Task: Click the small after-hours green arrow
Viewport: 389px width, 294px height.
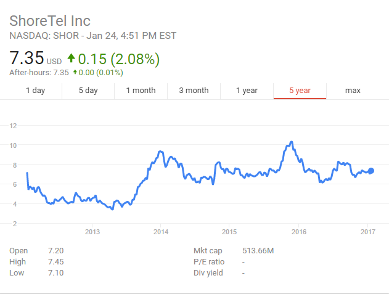Action: 75,73
